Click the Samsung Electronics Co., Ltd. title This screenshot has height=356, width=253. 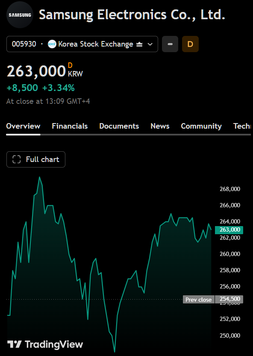click(x=132, y=15)
